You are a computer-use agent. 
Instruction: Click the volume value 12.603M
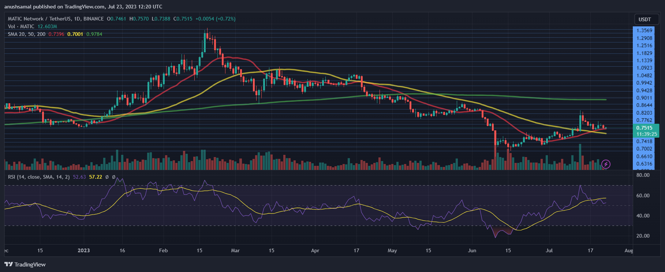tap(47, 26)
